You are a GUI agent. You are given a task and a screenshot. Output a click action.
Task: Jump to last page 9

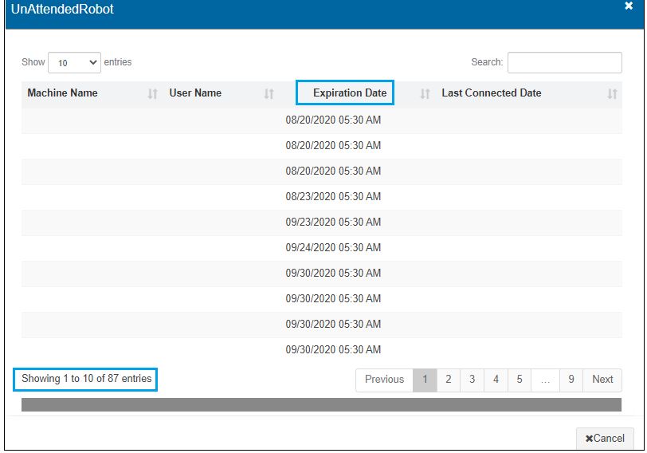pyautogui.click(x=571, y=380)
